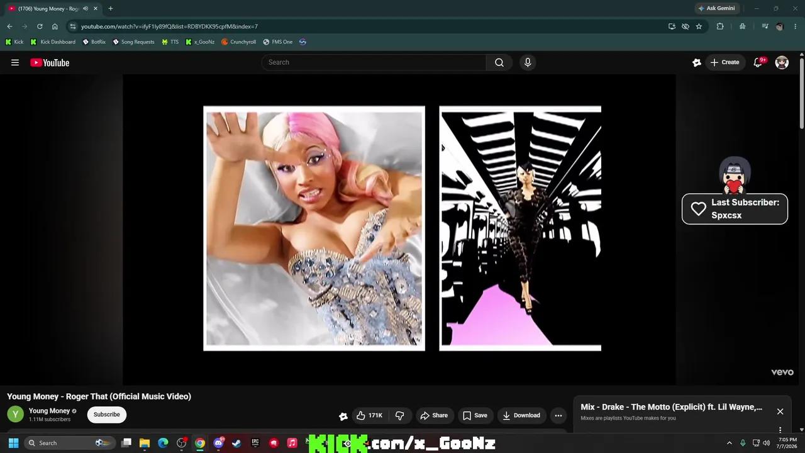Open YouTube notifications bell
The width and height of the screenshot is (805, 453).
coord(758,62)
